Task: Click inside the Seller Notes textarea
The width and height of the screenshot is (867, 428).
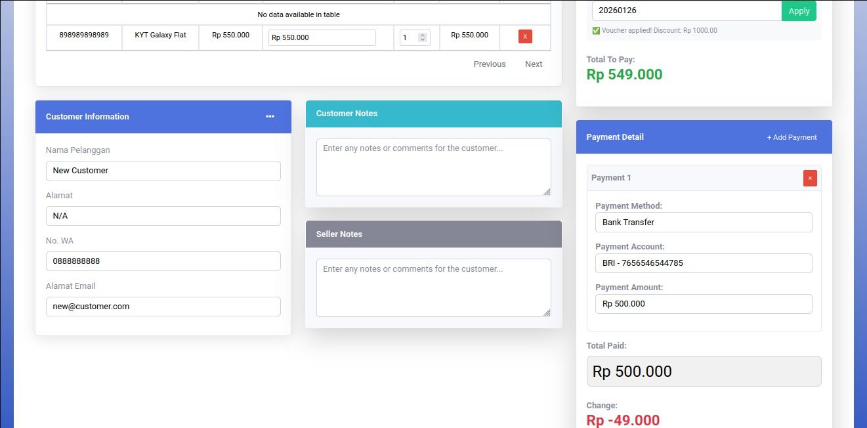Action: click(434, 288)
